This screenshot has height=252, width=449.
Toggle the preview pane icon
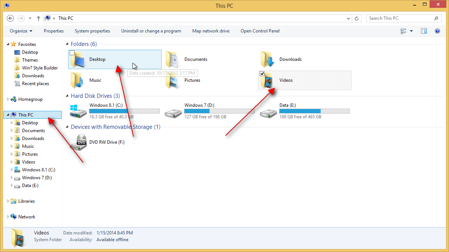[424, 31]
